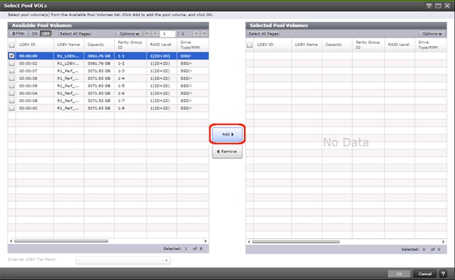Maximize the Select Pool VOLs dialog
The image size is (455, 280).
click(438, 6)
